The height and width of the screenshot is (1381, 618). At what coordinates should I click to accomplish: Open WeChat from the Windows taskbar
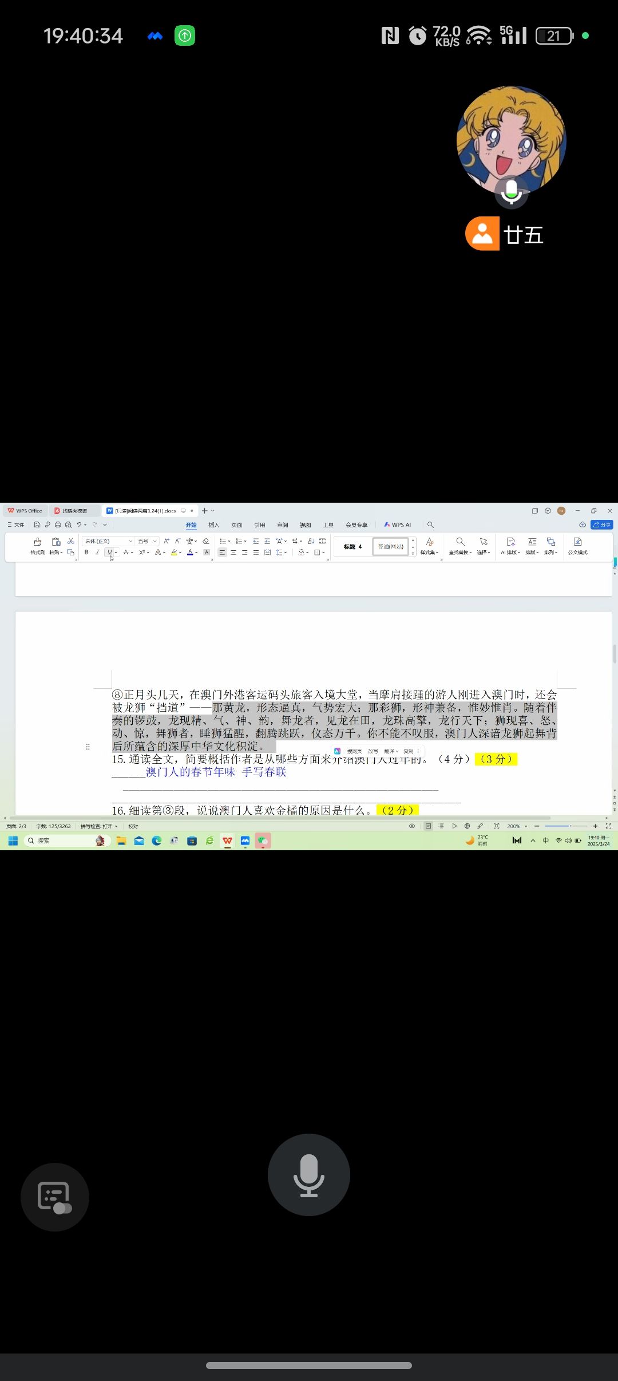click(263, 841)
